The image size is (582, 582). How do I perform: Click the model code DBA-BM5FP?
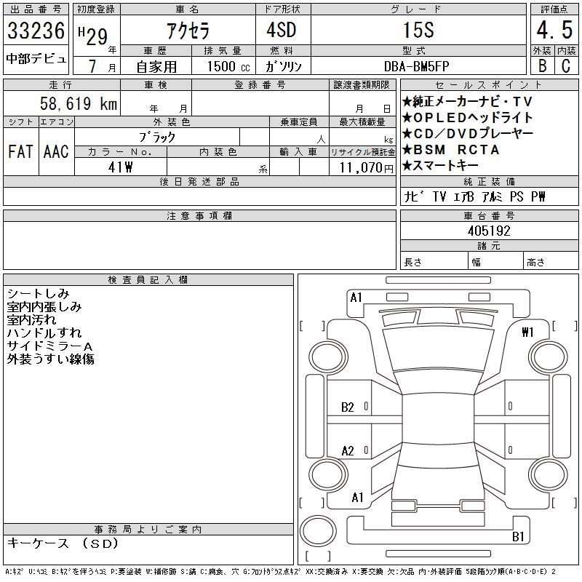point(416,66)
